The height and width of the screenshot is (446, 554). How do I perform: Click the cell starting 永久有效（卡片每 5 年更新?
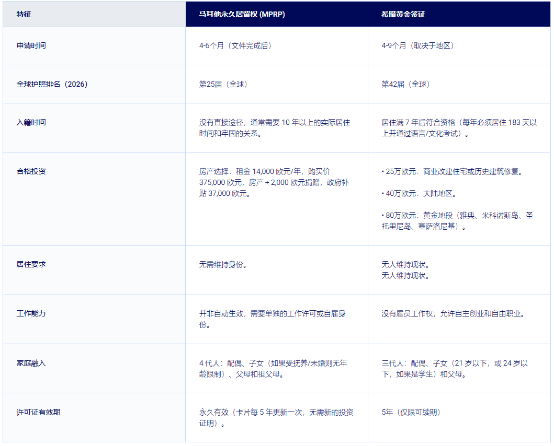click(276, 417)
